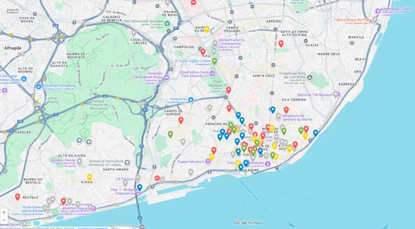The height and width of the screenshot is (229, 415).
Task: Select the gray pin at Palácio Nacional da Ajuda
Action: (79, 162)
